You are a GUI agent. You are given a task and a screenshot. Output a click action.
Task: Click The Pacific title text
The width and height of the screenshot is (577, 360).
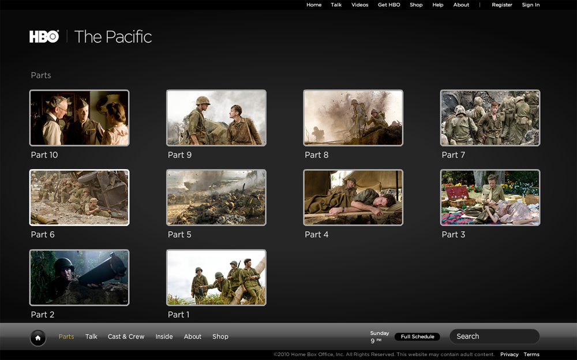(113, 36)
